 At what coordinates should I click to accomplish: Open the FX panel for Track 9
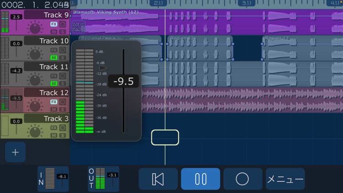(x=54, y=24)
